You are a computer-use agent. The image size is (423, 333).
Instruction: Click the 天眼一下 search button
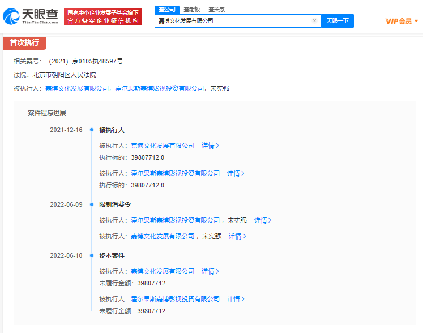point(337,21)
